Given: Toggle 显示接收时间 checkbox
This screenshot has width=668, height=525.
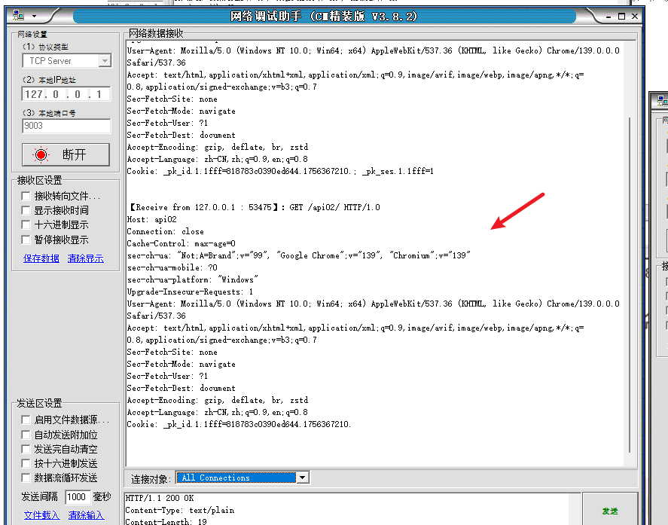Looking at the screenshot, I should click(x=26, y=210).
